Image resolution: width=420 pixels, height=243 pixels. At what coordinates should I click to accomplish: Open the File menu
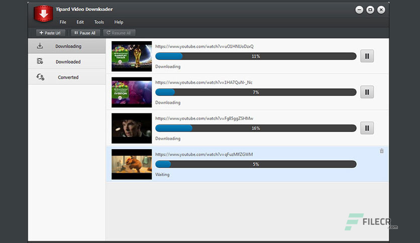coord(63,22)
